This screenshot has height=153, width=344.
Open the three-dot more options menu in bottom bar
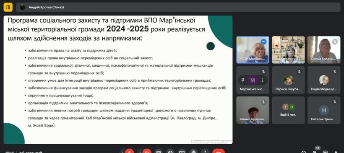pos(205,151)
